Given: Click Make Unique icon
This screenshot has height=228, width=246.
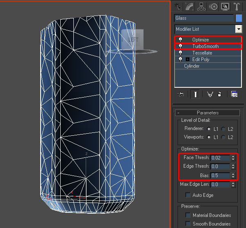Looking at the screenshot, I should [x=210, y=94].
